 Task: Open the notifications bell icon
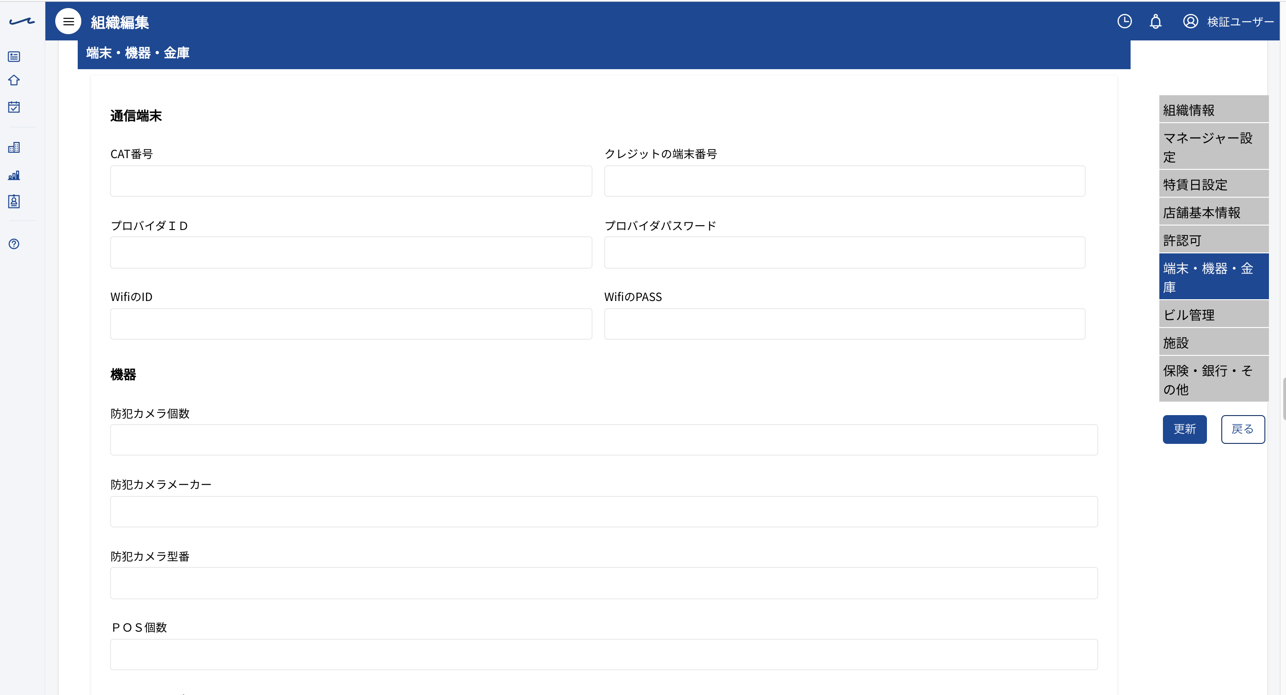pyautogui.click(x=1156, y=22)
